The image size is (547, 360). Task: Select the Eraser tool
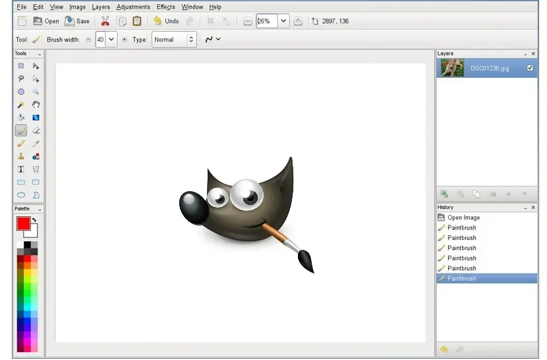[x=36, y=131]
